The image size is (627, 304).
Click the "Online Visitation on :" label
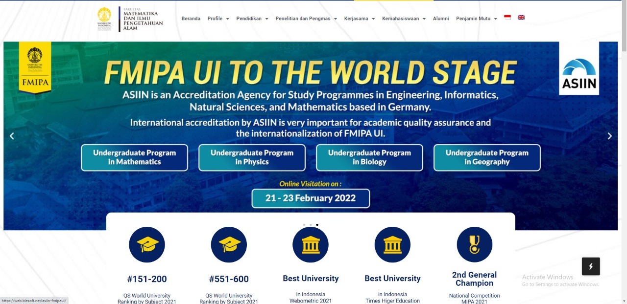(311, 184)
